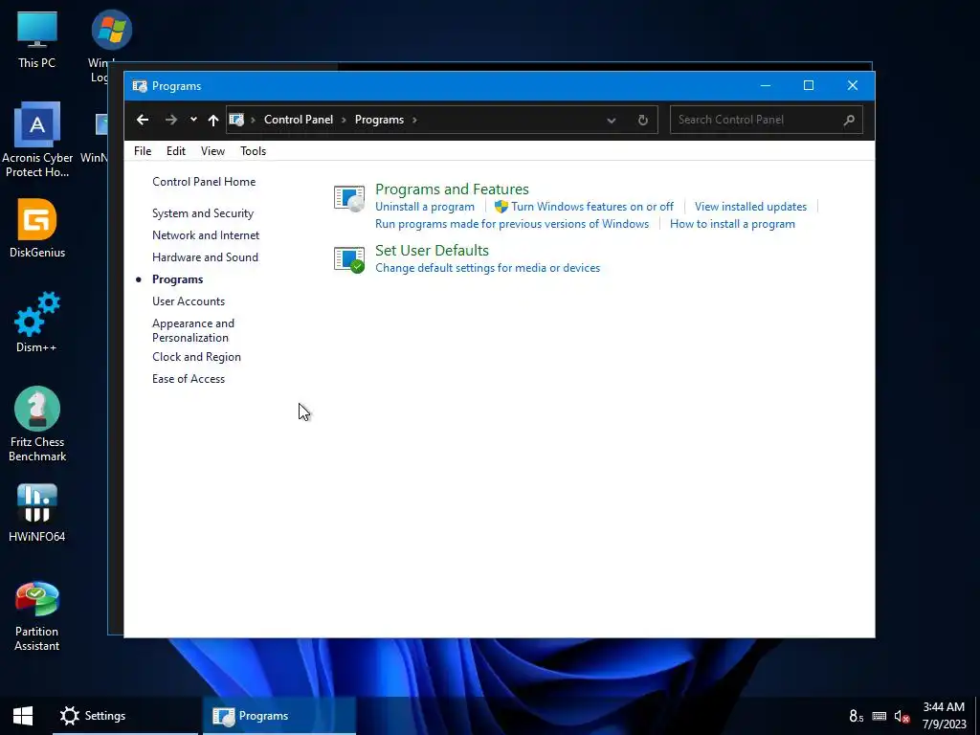
Task: Open Clock and Region category
Action: [x=196, y=357]
